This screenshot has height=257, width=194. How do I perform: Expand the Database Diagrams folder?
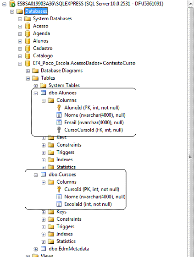tap(28, 71)
